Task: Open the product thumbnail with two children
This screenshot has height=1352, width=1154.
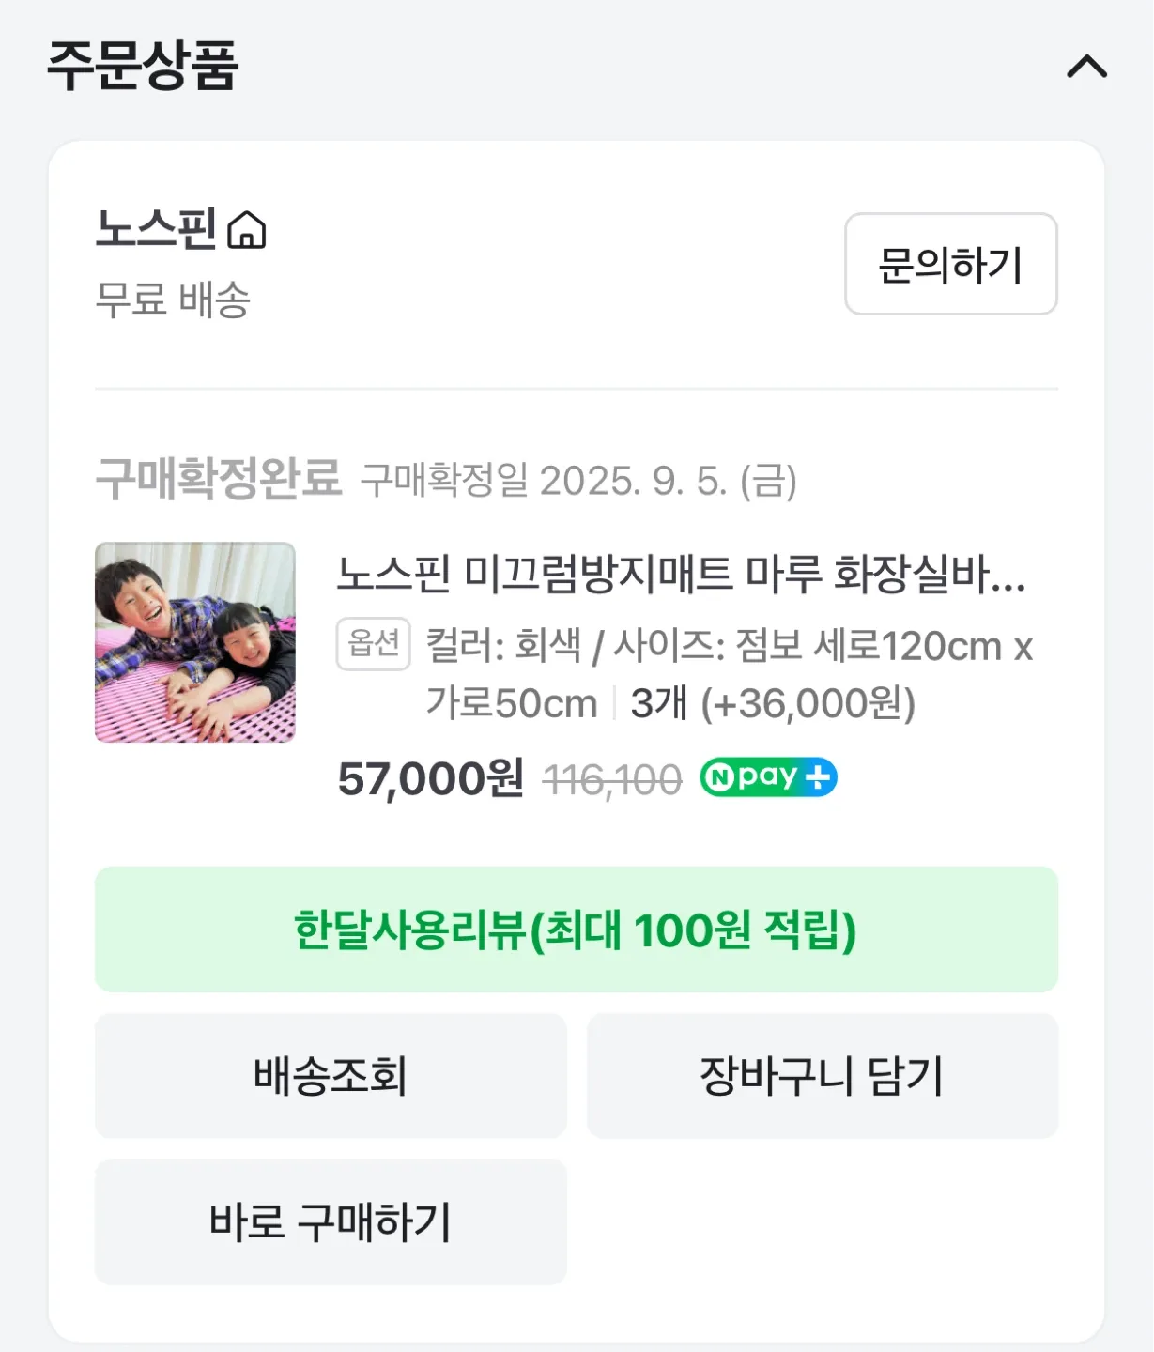Action: click(x=195, y=642)
